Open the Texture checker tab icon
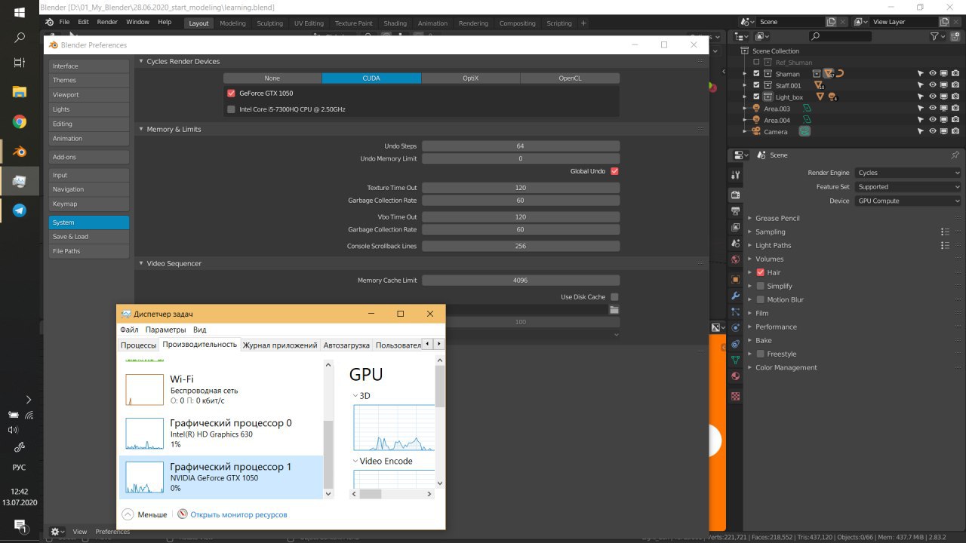Image resolution: width=966 pixels, height=543 pixels. (736, 396)
